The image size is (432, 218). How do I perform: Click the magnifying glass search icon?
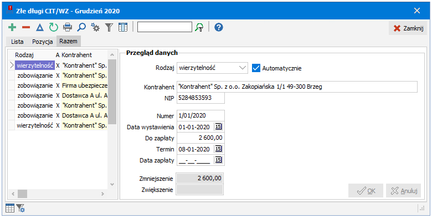(81, 27)
